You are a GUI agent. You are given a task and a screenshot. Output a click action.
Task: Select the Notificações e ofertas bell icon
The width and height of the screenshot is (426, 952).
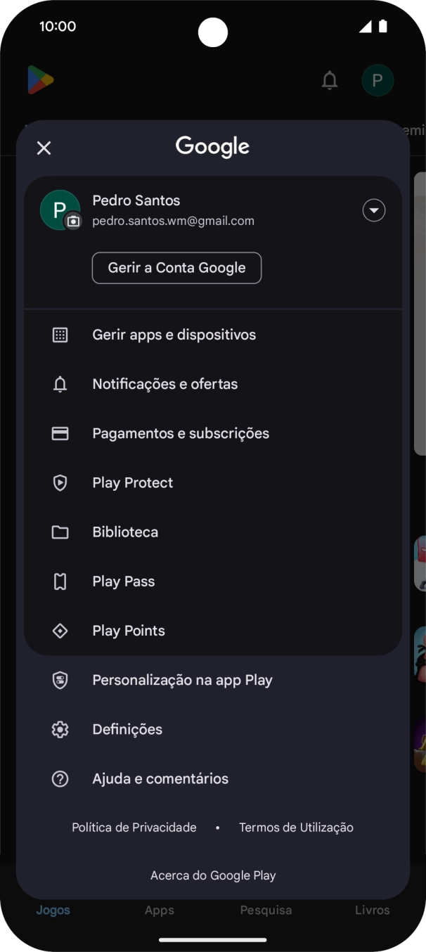[x=60, y=384]
